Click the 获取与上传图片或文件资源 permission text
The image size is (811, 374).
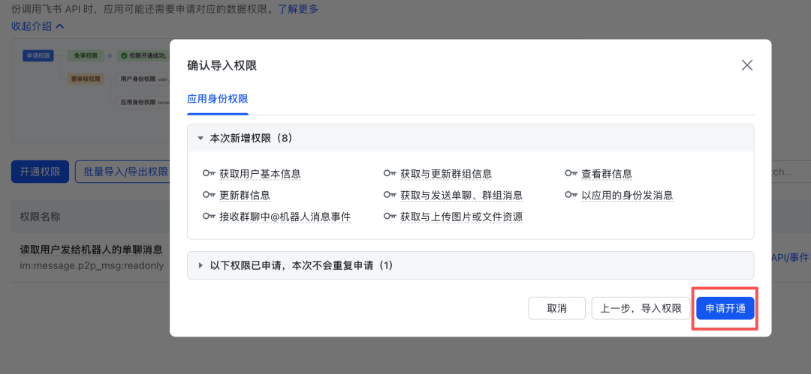pos(461,217)
